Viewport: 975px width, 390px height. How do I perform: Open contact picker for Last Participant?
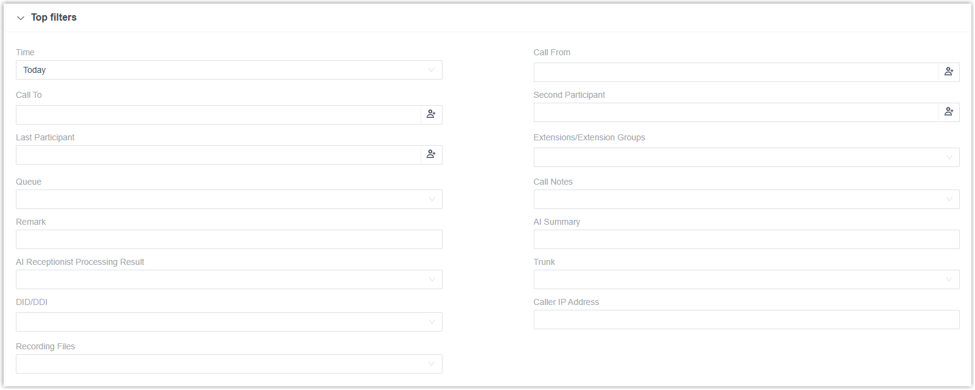(432, 154)
